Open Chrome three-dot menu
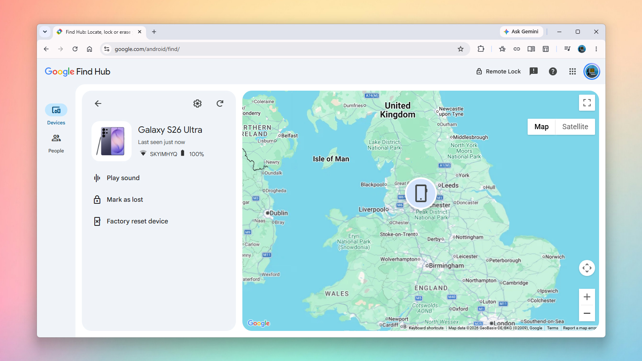The image size is (642, 361). [x=596, y=49]
